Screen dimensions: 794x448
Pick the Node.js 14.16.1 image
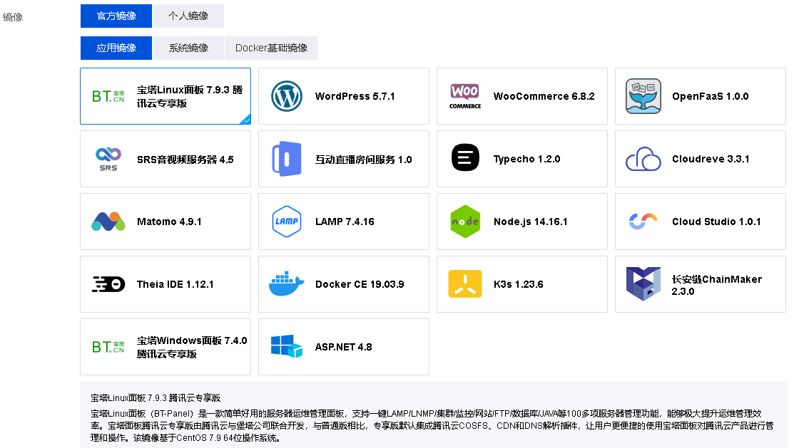tap(522, 222)
